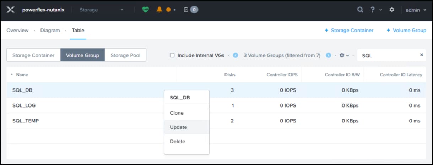Sort by Controller IOPS column header
Screen dimensions: 433x165
coord(282,75)
